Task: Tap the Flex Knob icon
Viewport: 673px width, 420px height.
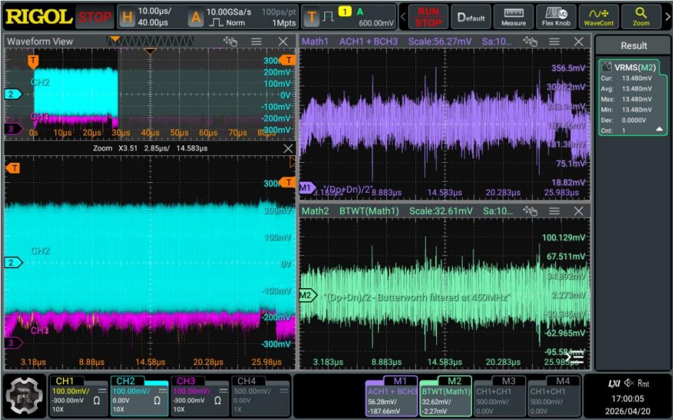Action: (556, 17)
